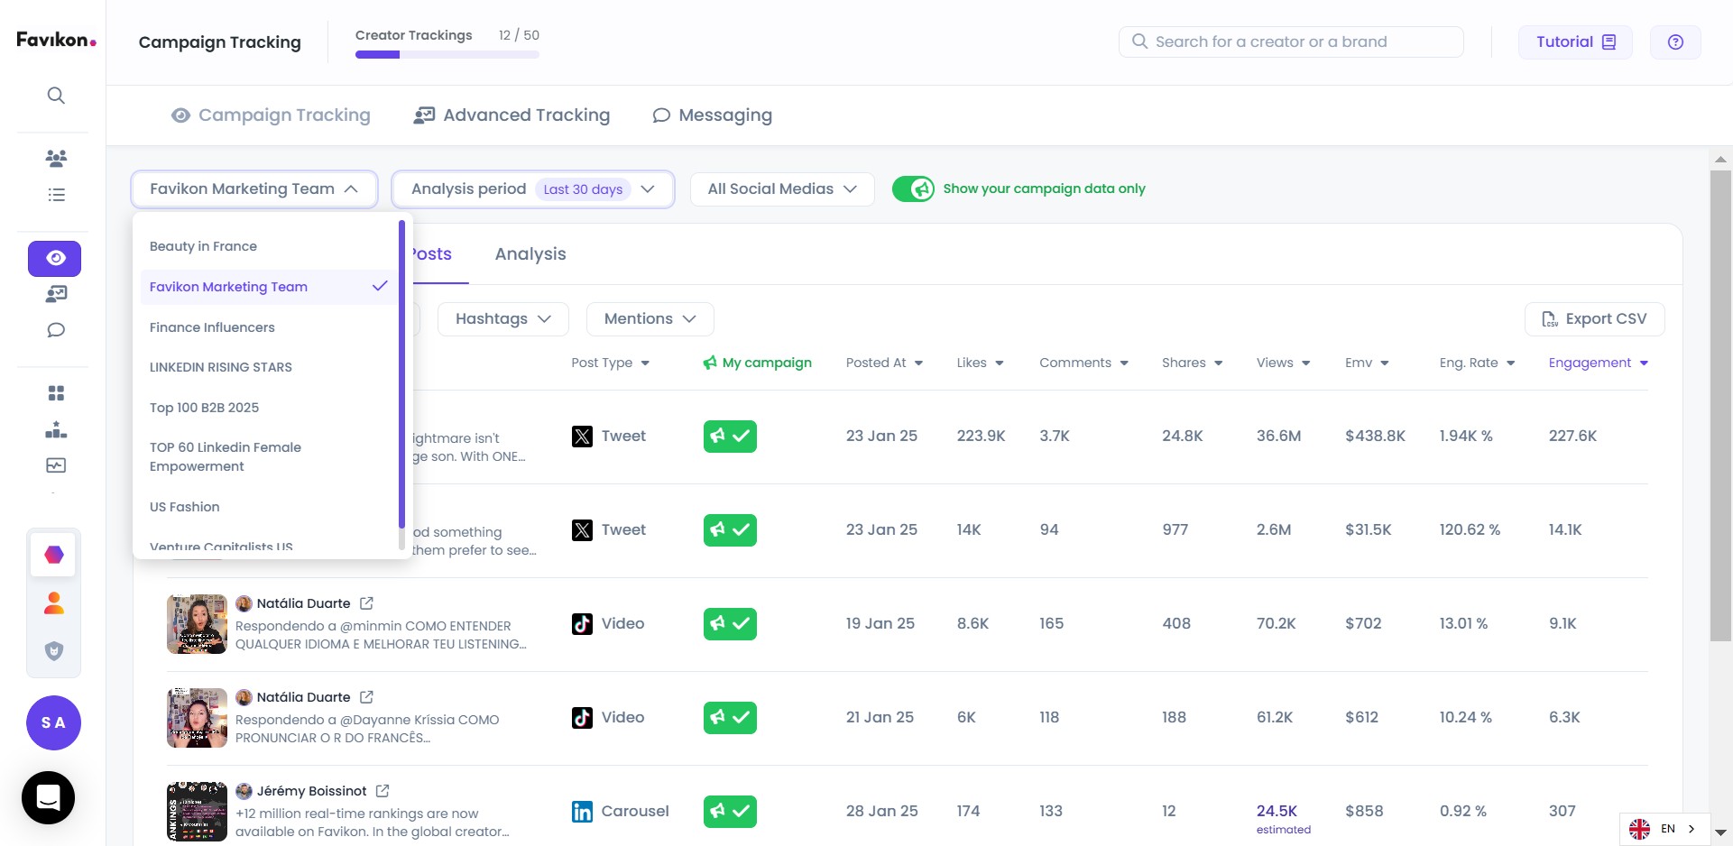The image size is (1733, 846).
Task: Click the hexagon gem sidebar icon
Action: tap(54, 554)
